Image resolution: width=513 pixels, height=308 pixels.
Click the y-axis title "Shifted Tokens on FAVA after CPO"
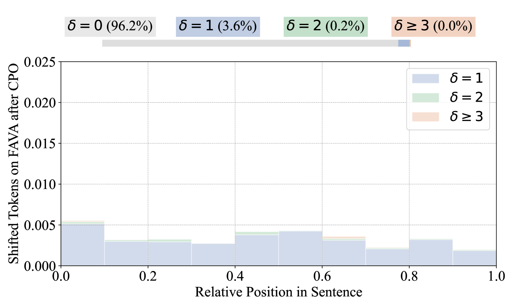coord(14,164)
